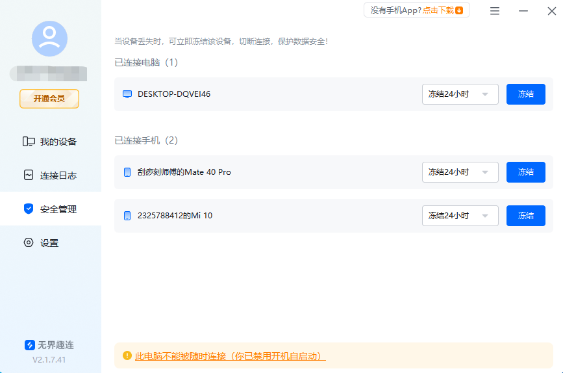Freeze the Mi 10 phone

(525, 216)
